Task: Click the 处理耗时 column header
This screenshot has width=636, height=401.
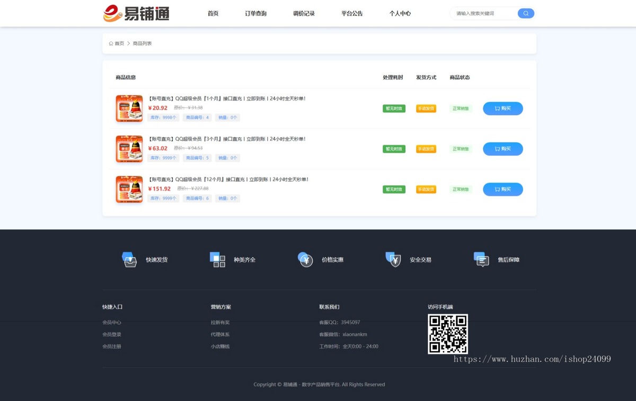Action: pyautogui.click(x=393, y=77)
